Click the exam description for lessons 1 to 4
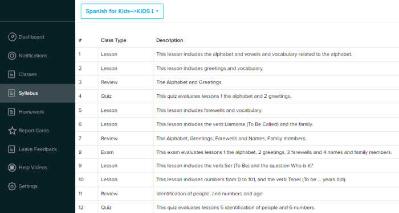Screen dimensions: 399x213 [x=274, y=152]
